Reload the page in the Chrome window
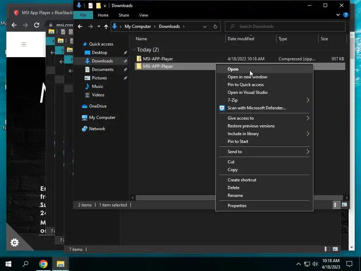361x271 pixels. pos(37,25)
